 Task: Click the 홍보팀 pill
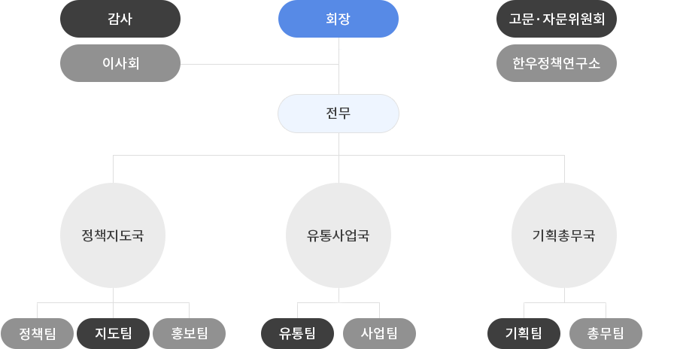189,333
